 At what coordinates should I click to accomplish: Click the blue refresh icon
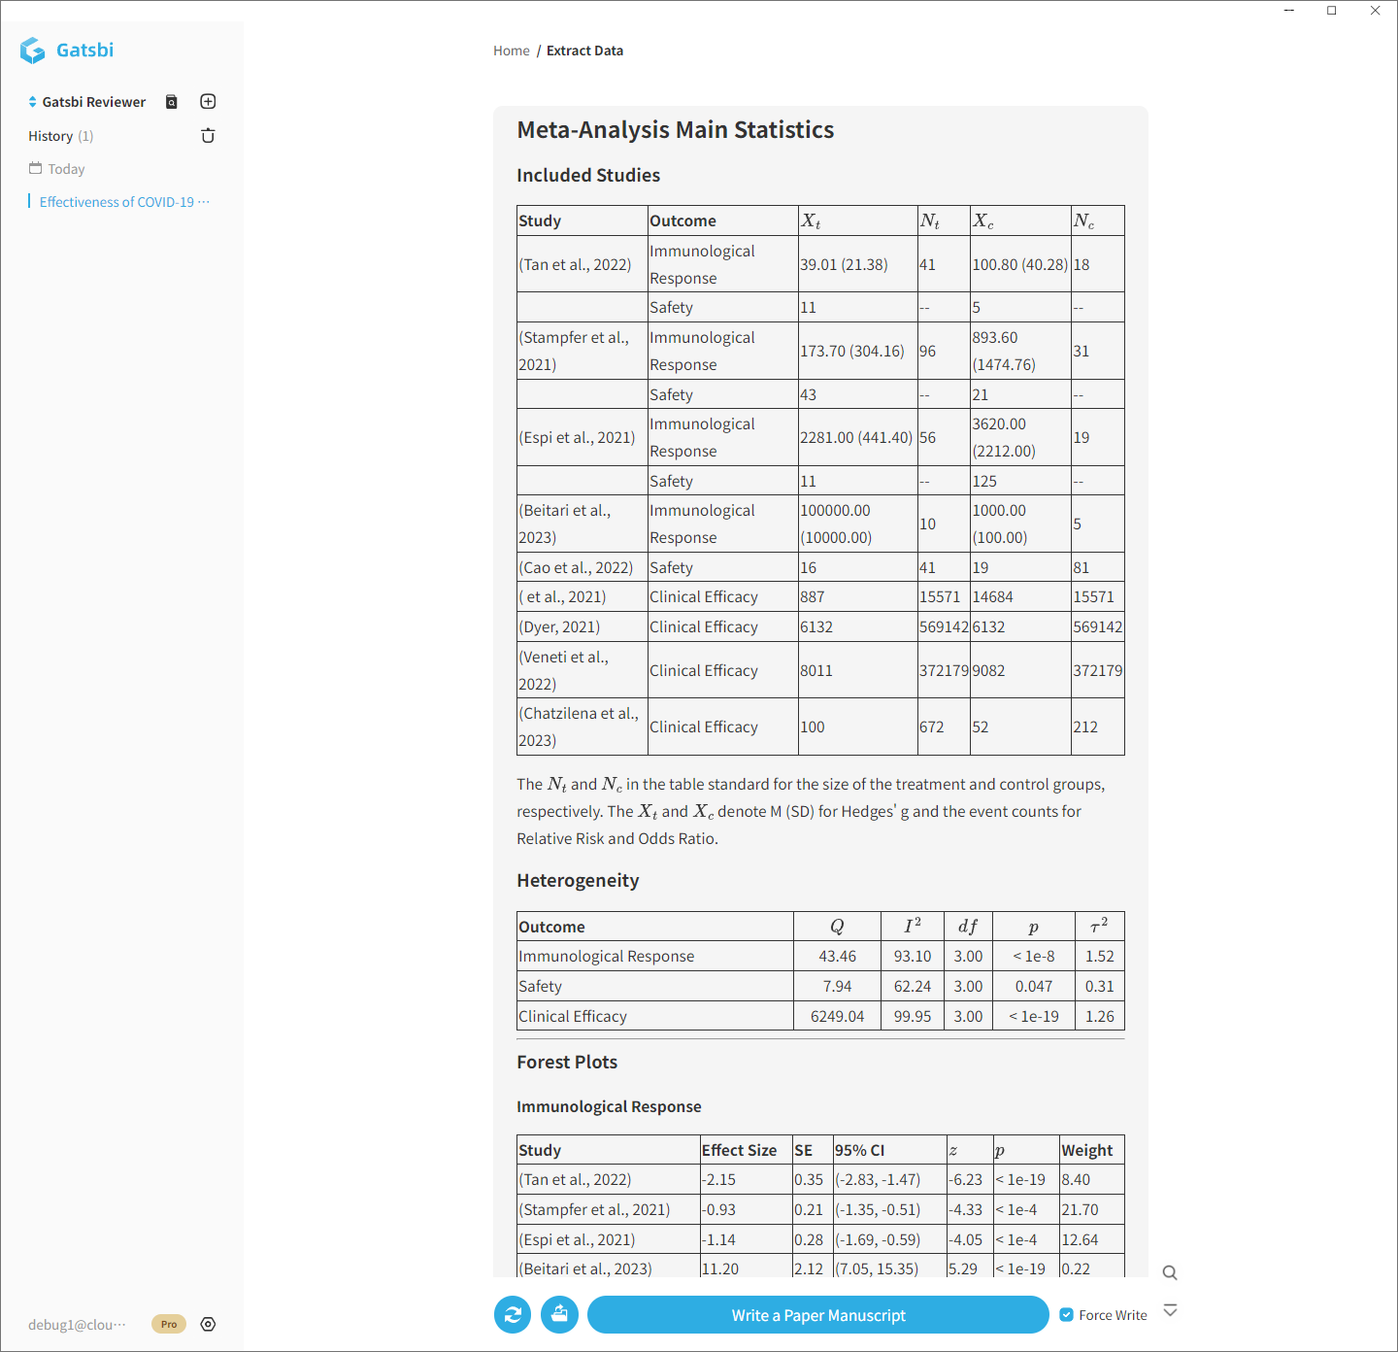tap(513, 1314)
